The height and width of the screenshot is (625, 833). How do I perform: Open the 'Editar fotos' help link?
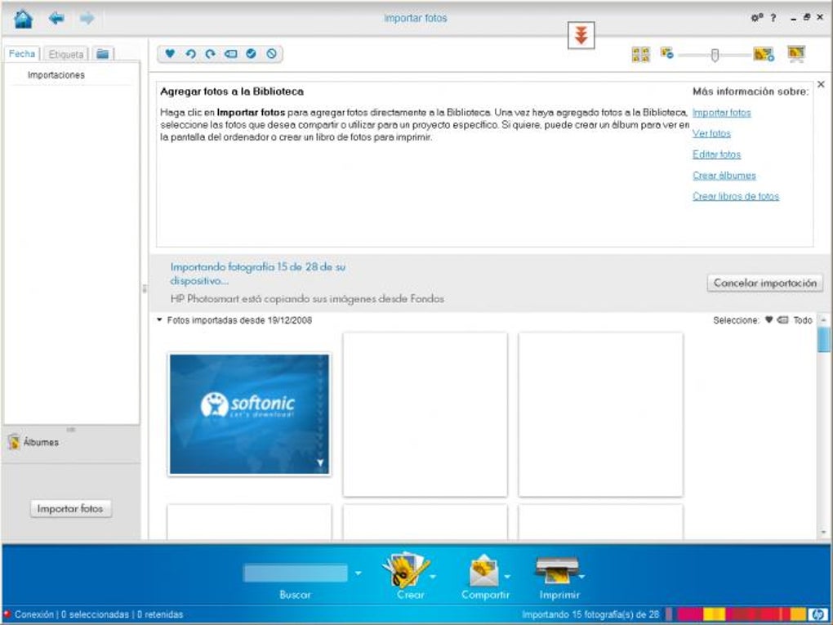tap(716, 154)
